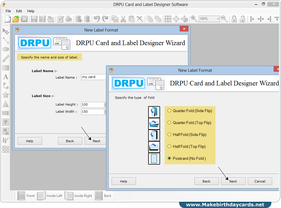Select the barcode tool
The image size is (281, 208).
point(6,113)
